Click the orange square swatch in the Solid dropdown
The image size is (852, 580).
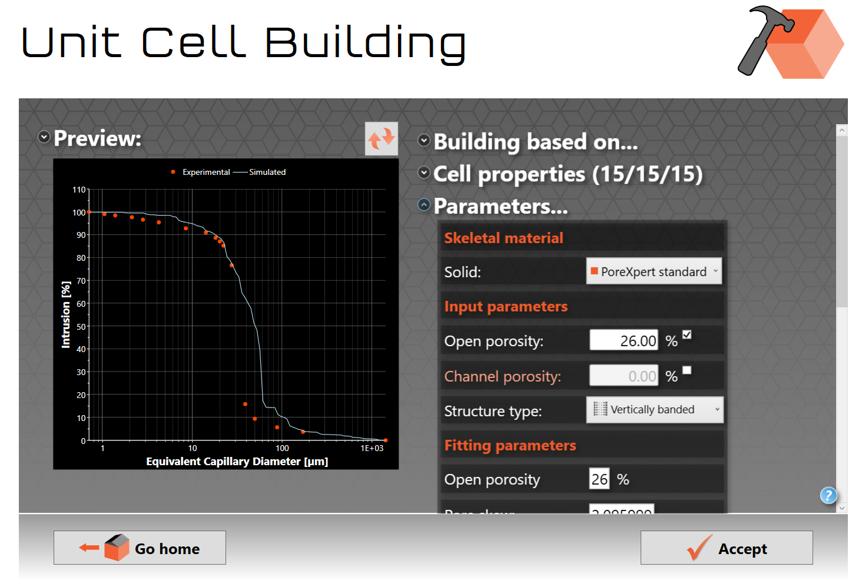coord(594,271)
